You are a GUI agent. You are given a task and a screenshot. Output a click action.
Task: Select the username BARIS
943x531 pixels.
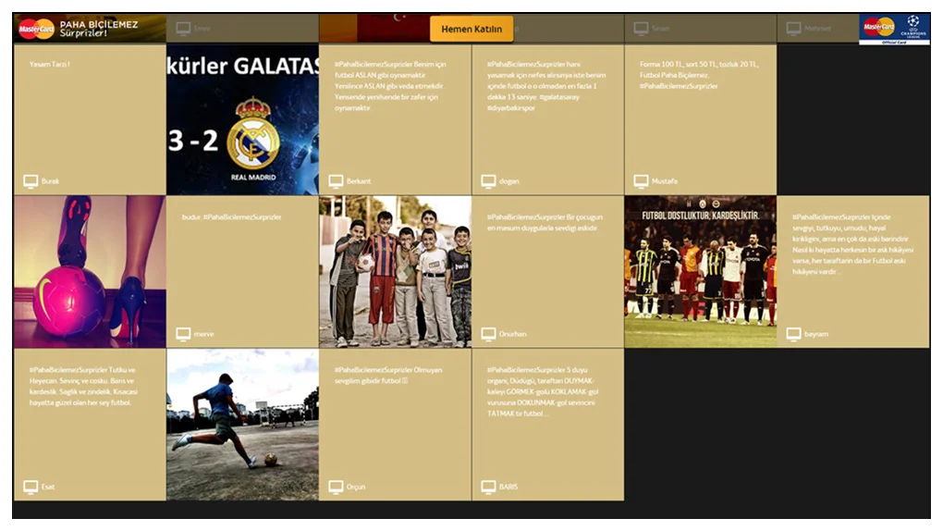pyautogui.click(x=508, y=487)
